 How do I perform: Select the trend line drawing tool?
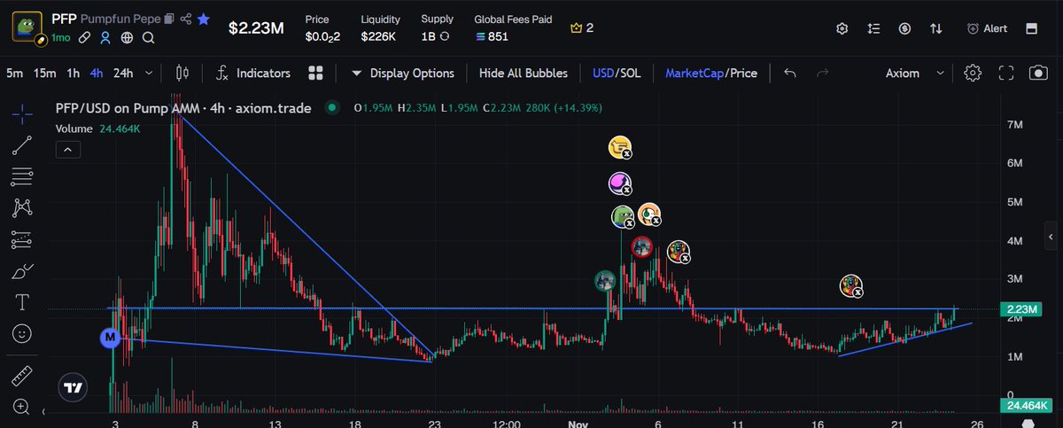coord(22,144)
